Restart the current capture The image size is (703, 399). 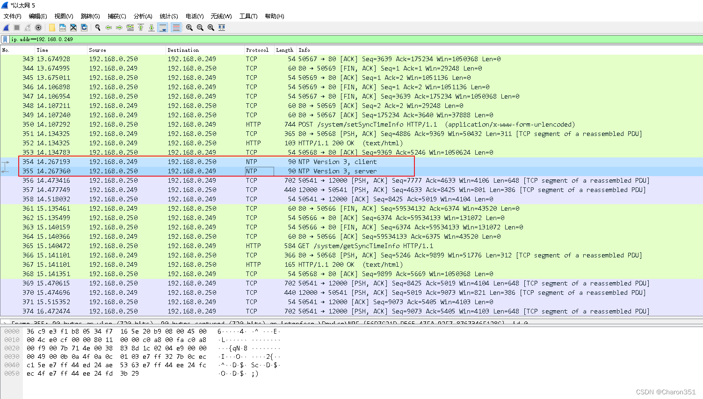tap(28, 28)
